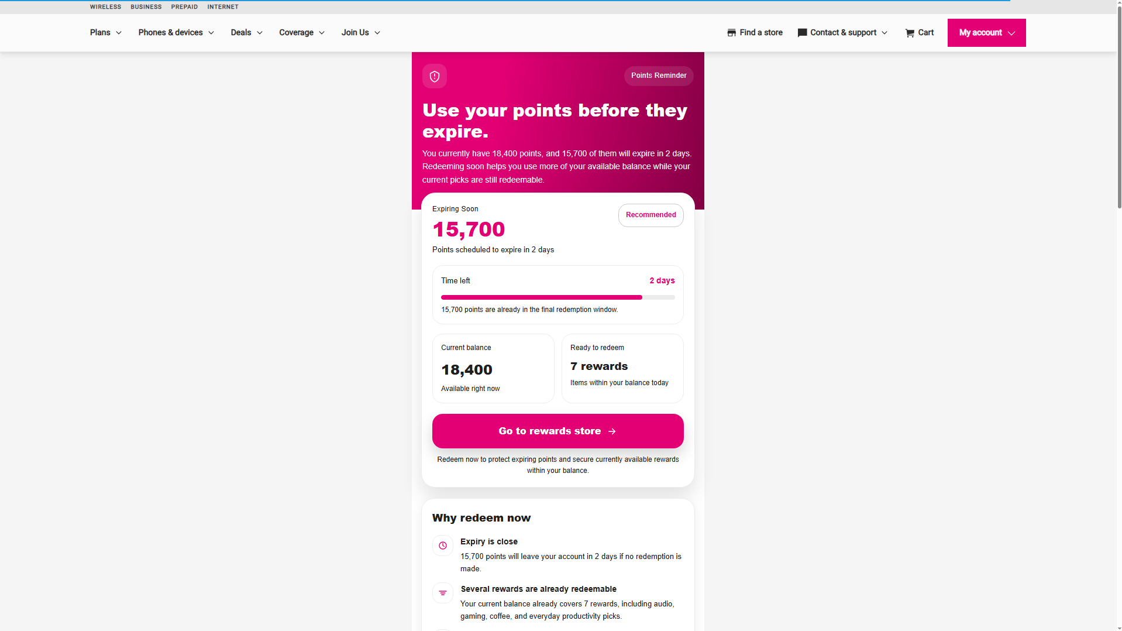Click the Time left progress bar
The image size is (1122, 631).
(x=558, y=297)
